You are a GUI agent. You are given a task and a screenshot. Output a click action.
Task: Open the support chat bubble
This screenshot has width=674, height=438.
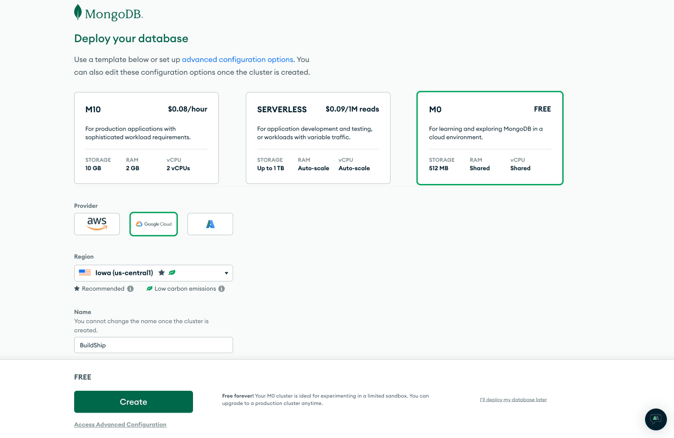pyautogui.click(x=655, y=419)
